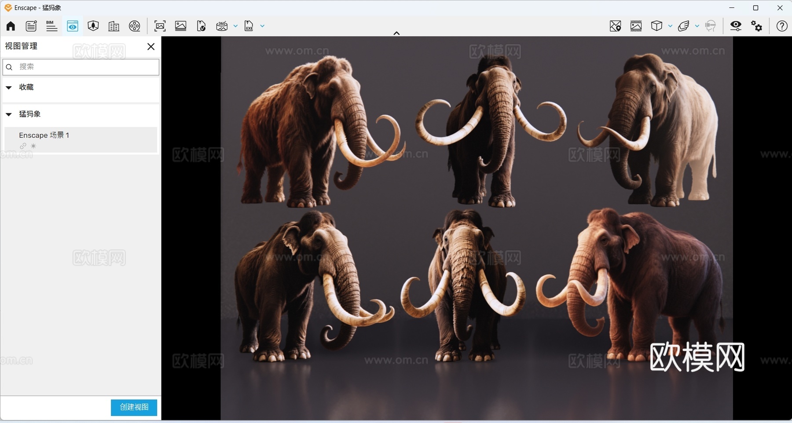The width and height of the screenshot is (792, 423).
Task: Open general settings gears icon
Action: pyautogui.click(x=756, y=26)
